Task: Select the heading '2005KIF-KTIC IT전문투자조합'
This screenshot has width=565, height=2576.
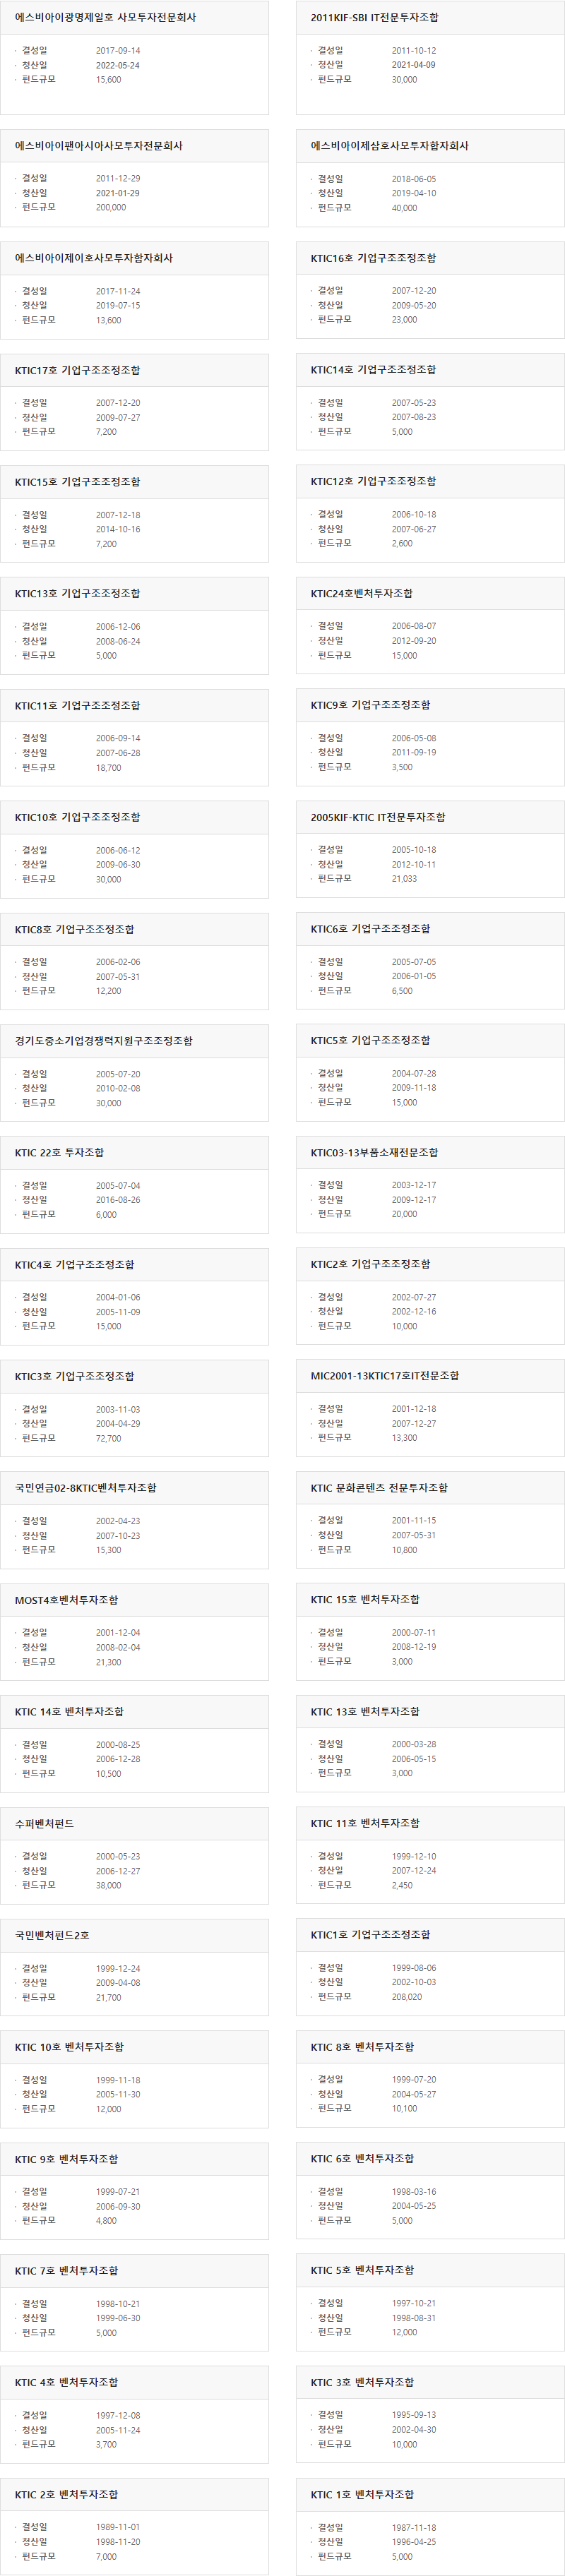Action: [378, 817]
